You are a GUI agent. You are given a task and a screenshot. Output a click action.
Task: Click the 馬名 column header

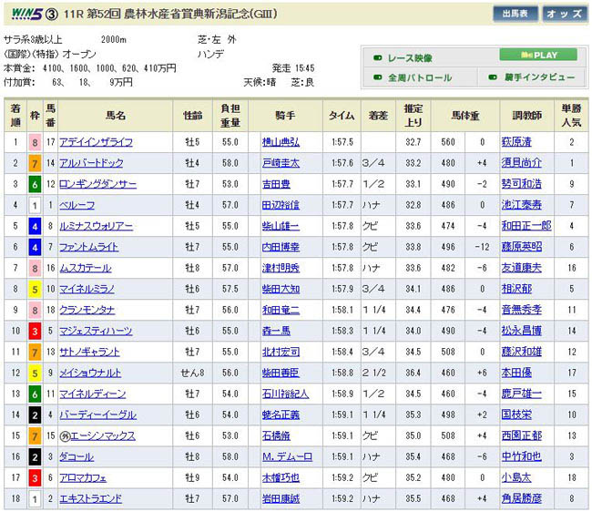point(116,117)
